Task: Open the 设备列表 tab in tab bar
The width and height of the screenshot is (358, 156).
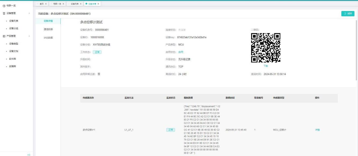Action: (x=74, y=3)
